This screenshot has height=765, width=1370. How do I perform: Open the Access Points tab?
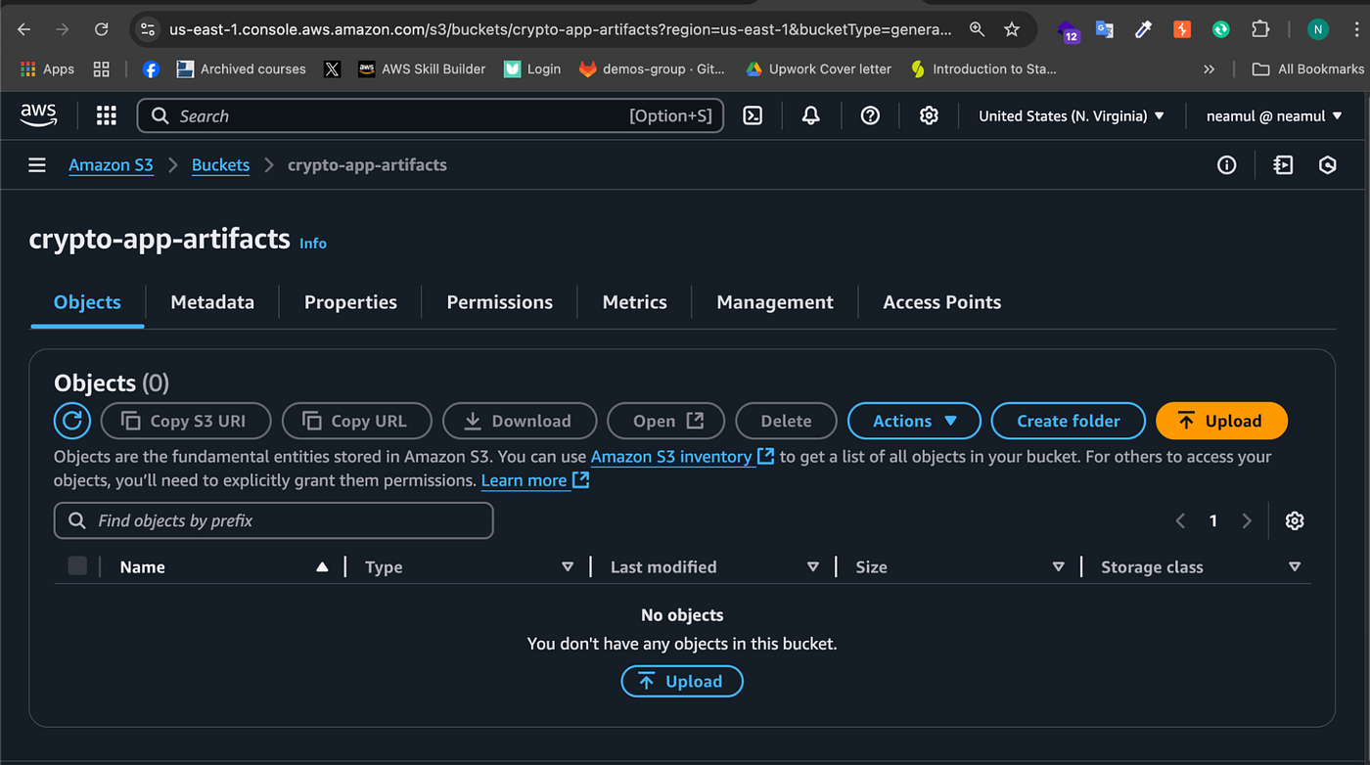coord(942,302)
